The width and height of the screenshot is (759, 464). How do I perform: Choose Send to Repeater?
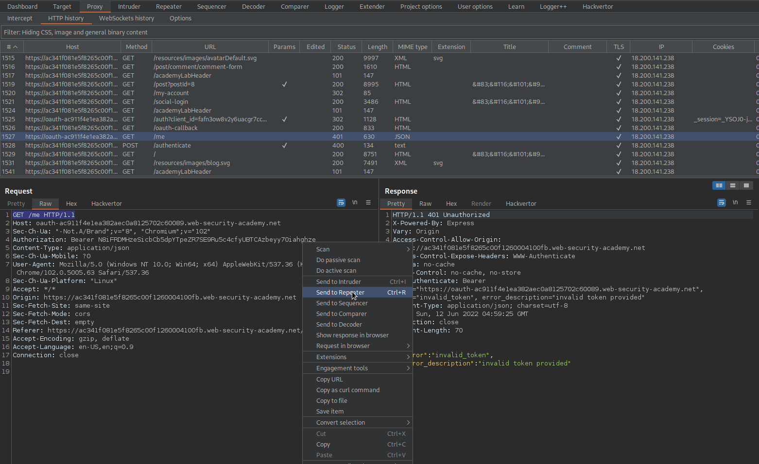pyautogui.click(x=358, y=292)
